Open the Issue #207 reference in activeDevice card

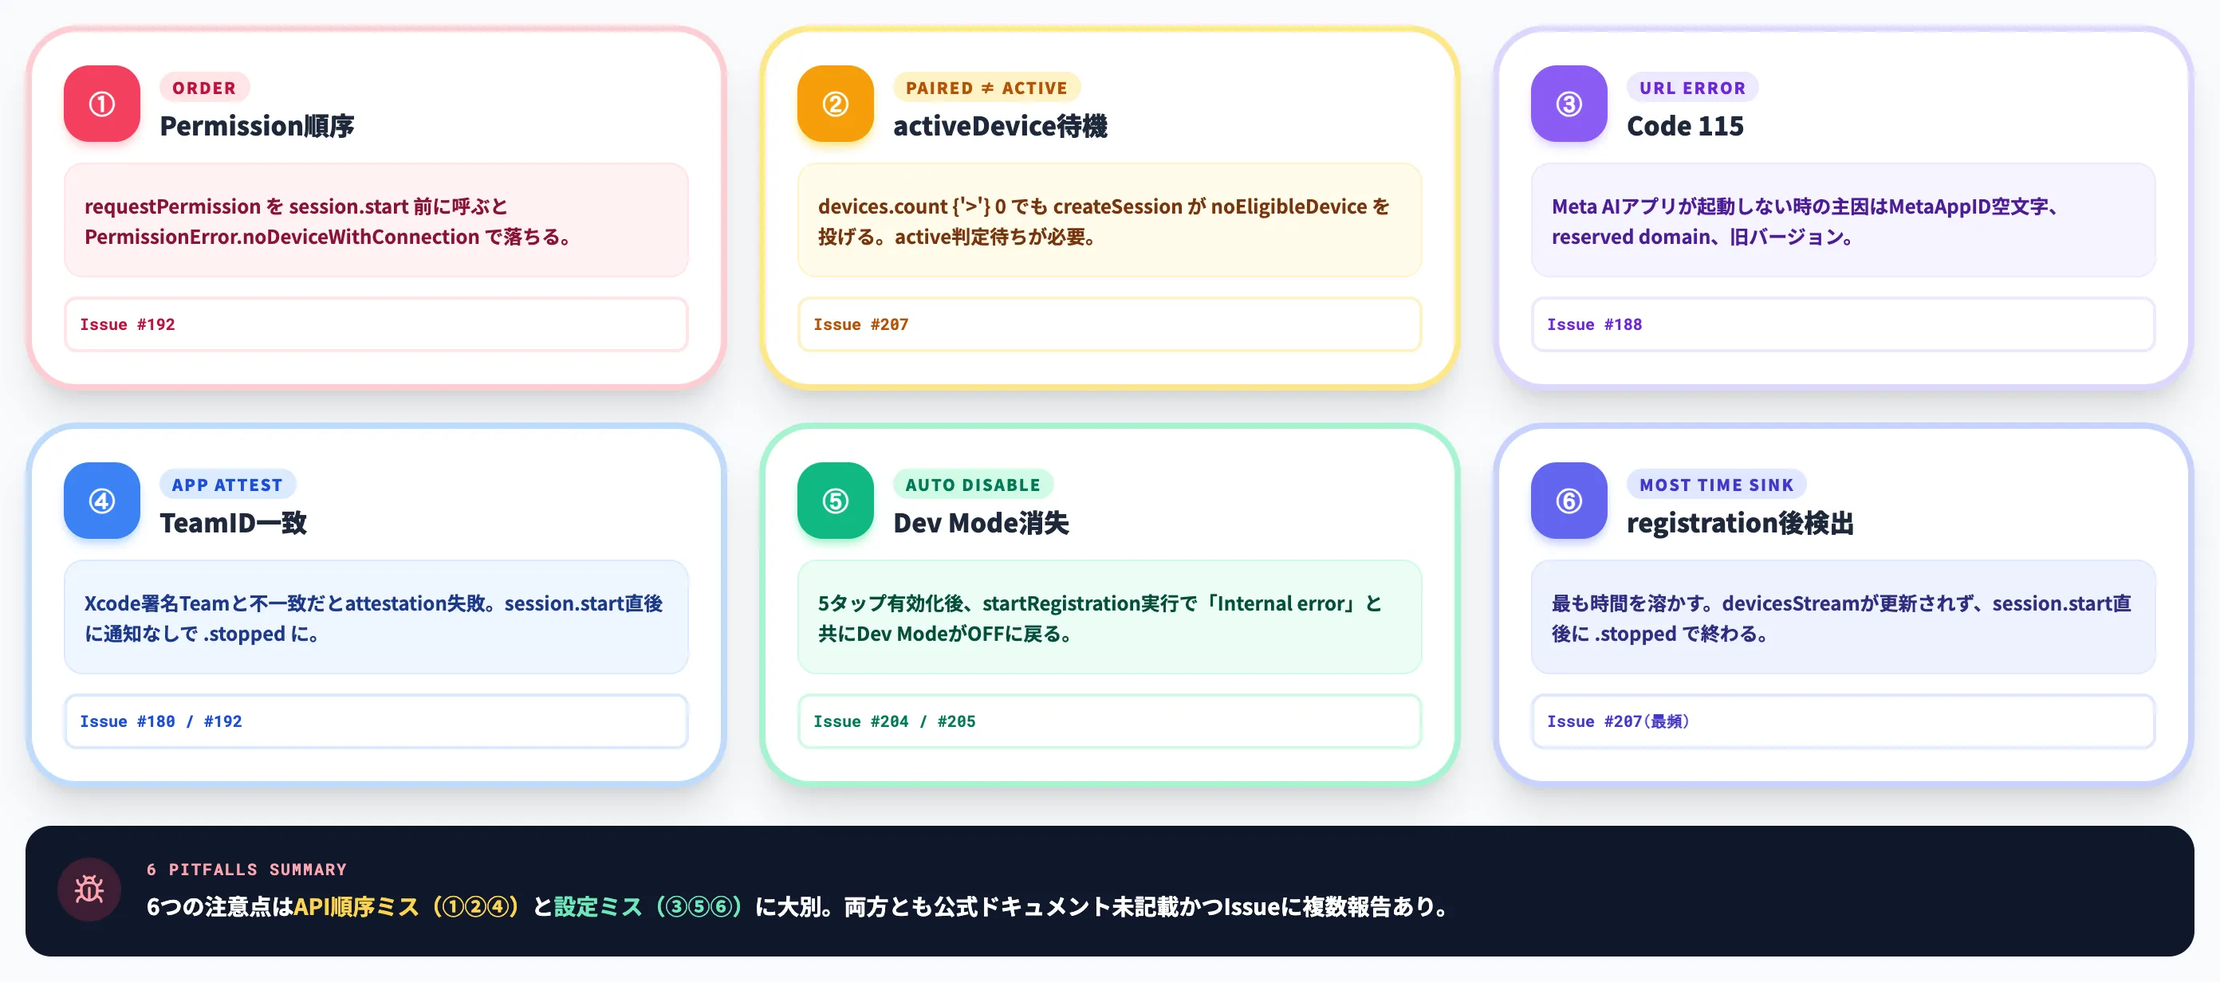[1109, 324]
